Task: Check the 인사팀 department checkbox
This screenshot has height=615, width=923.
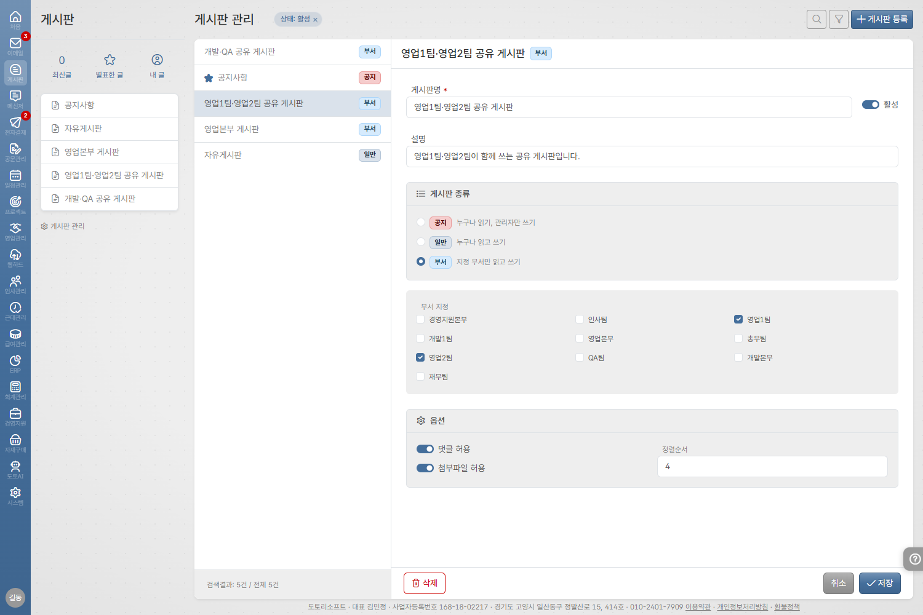Action: point(579,319)
